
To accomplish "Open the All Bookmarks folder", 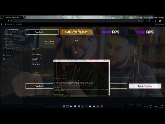I will (x=159, y=24).
